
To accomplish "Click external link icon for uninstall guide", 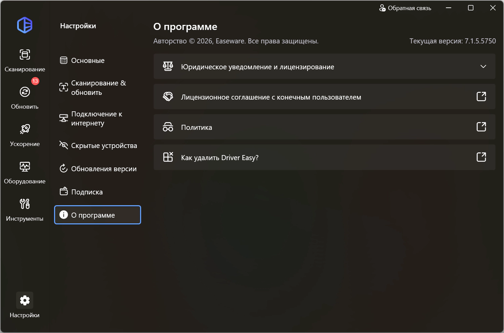I will tap(481, 157).
